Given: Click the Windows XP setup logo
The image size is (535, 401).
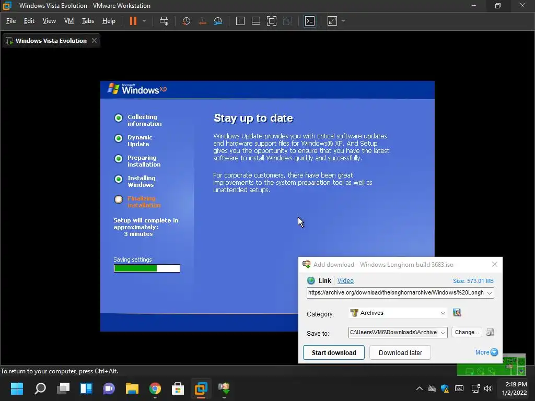Looking at the screenshot, I should [x=137, y=89].
